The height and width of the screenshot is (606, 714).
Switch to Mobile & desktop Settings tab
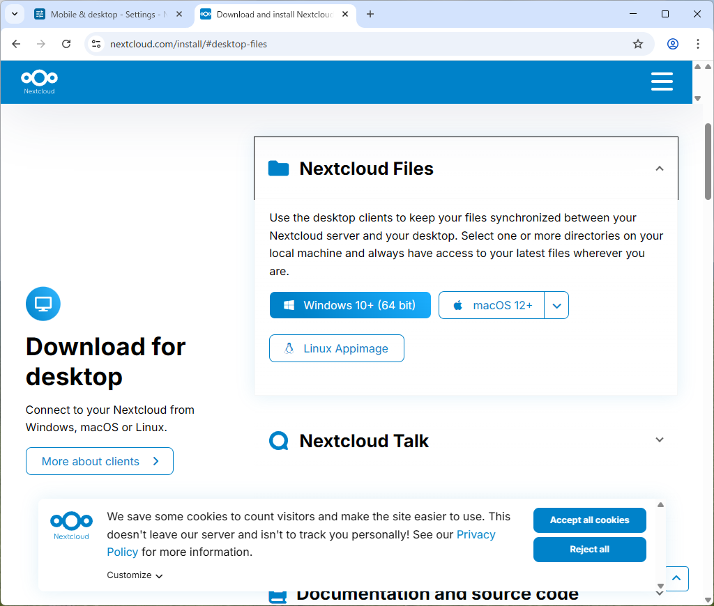[106, 14]
